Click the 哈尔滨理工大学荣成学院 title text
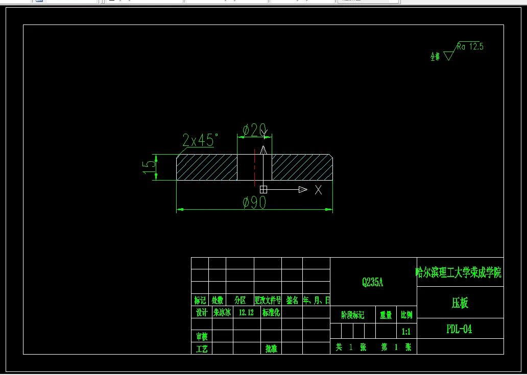This screenshot has height=375, width=527. click(x=459, y=272)
